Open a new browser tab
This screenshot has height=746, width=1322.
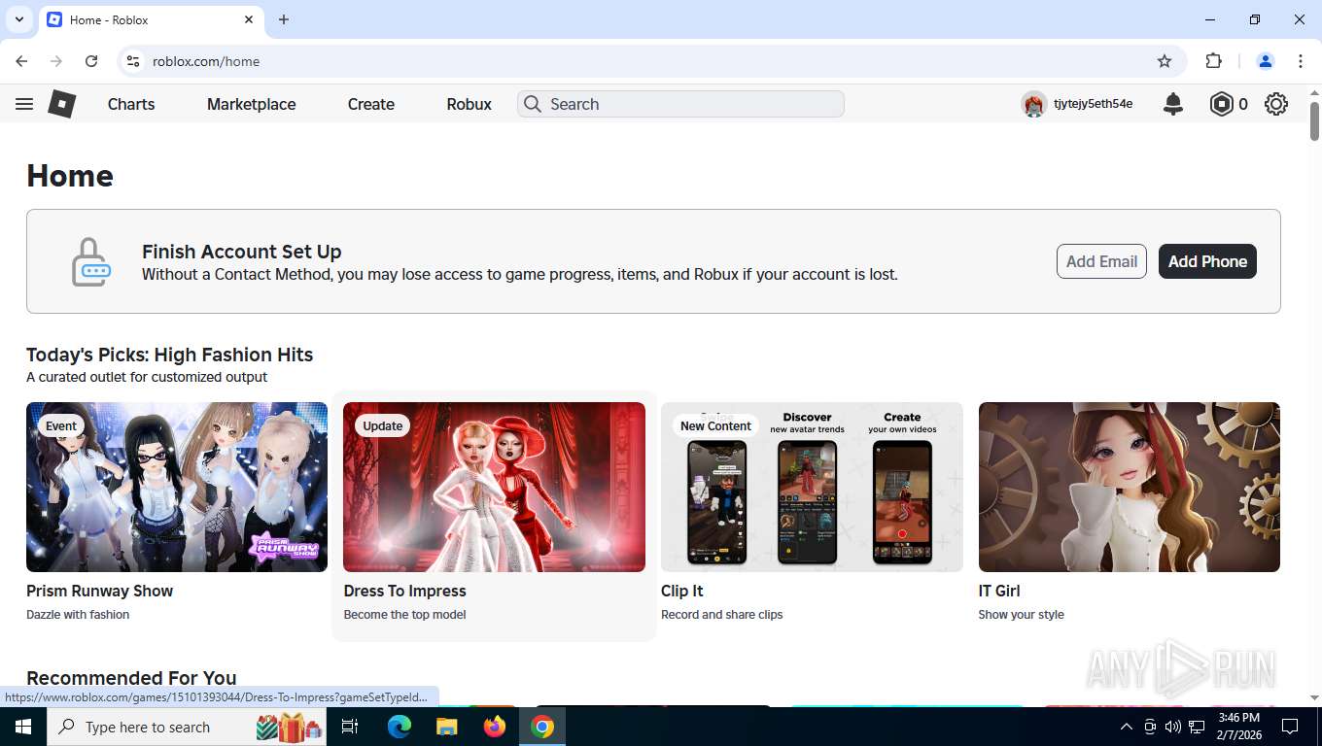(284, 19)
